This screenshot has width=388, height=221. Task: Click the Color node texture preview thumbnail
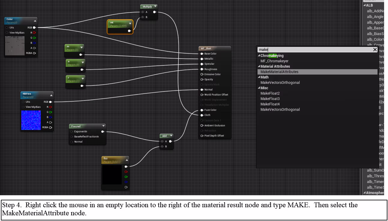tap(15, 46)
